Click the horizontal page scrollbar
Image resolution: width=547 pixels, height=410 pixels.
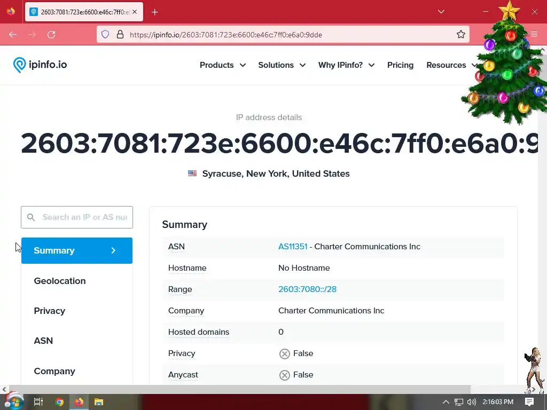point(239,389)
